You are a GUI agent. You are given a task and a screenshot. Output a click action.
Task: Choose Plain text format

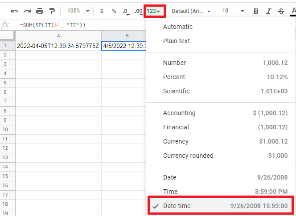pyautogui.click(x=220, y=41)
